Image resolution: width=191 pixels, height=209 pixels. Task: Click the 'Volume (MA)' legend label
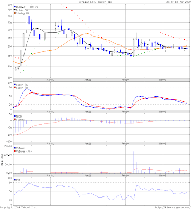coord(24,152)
